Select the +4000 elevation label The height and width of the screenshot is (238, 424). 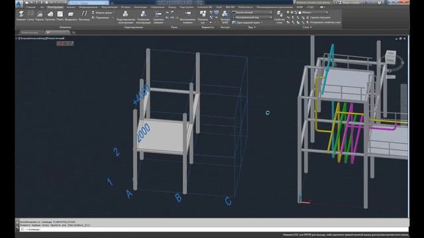(142, 95)
